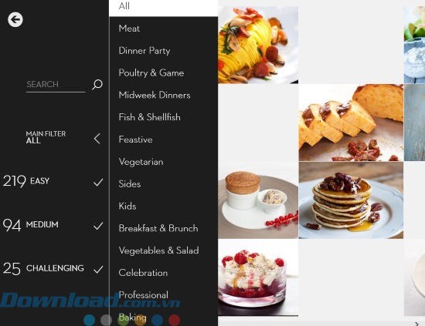Uncheck the Challenging difficulty filter
The image size is (425, 326).
click(x=98, y=269)
